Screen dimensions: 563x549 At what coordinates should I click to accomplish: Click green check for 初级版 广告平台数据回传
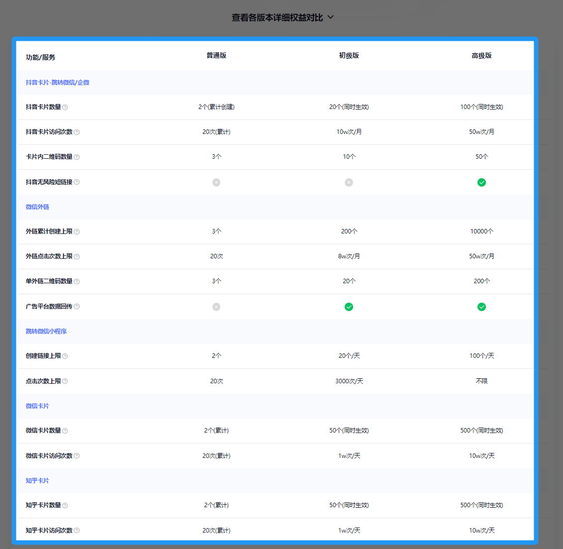point(349,307)
